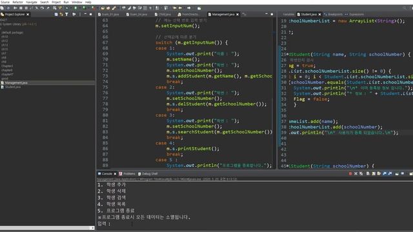Open the Expressions view tab
The image size is (413, 232).
(354, 14)
